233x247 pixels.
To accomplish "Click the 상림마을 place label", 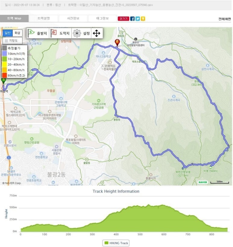I will (x=66, y=41).
